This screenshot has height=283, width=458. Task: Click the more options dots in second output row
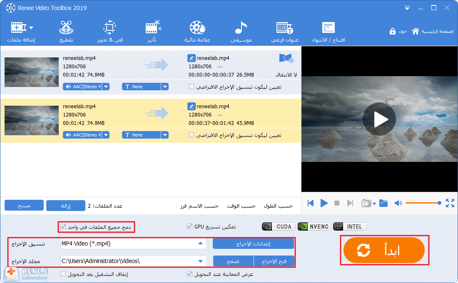[x=220, y=115]
